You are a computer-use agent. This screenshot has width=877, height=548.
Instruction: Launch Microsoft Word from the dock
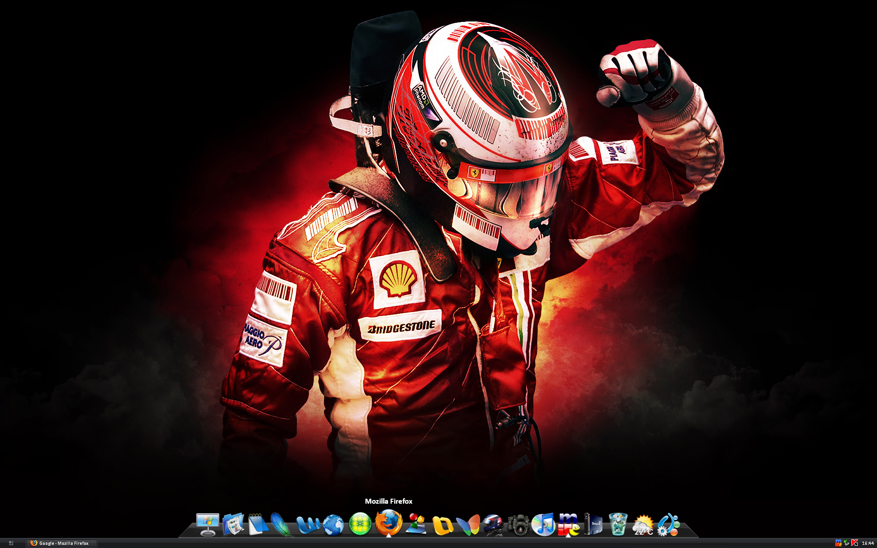307,525
